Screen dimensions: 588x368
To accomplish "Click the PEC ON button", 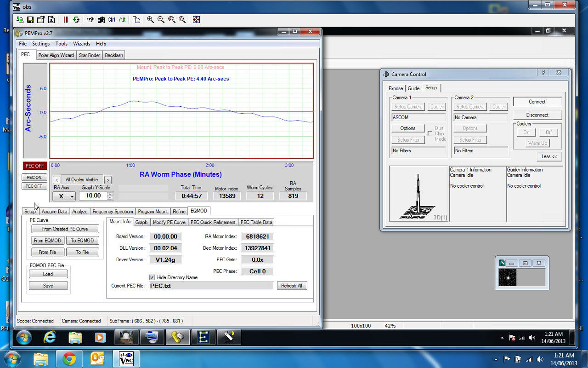I will click(34, 178).
